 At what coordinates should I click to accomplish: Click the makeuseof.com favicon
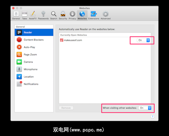coord(62,40)
